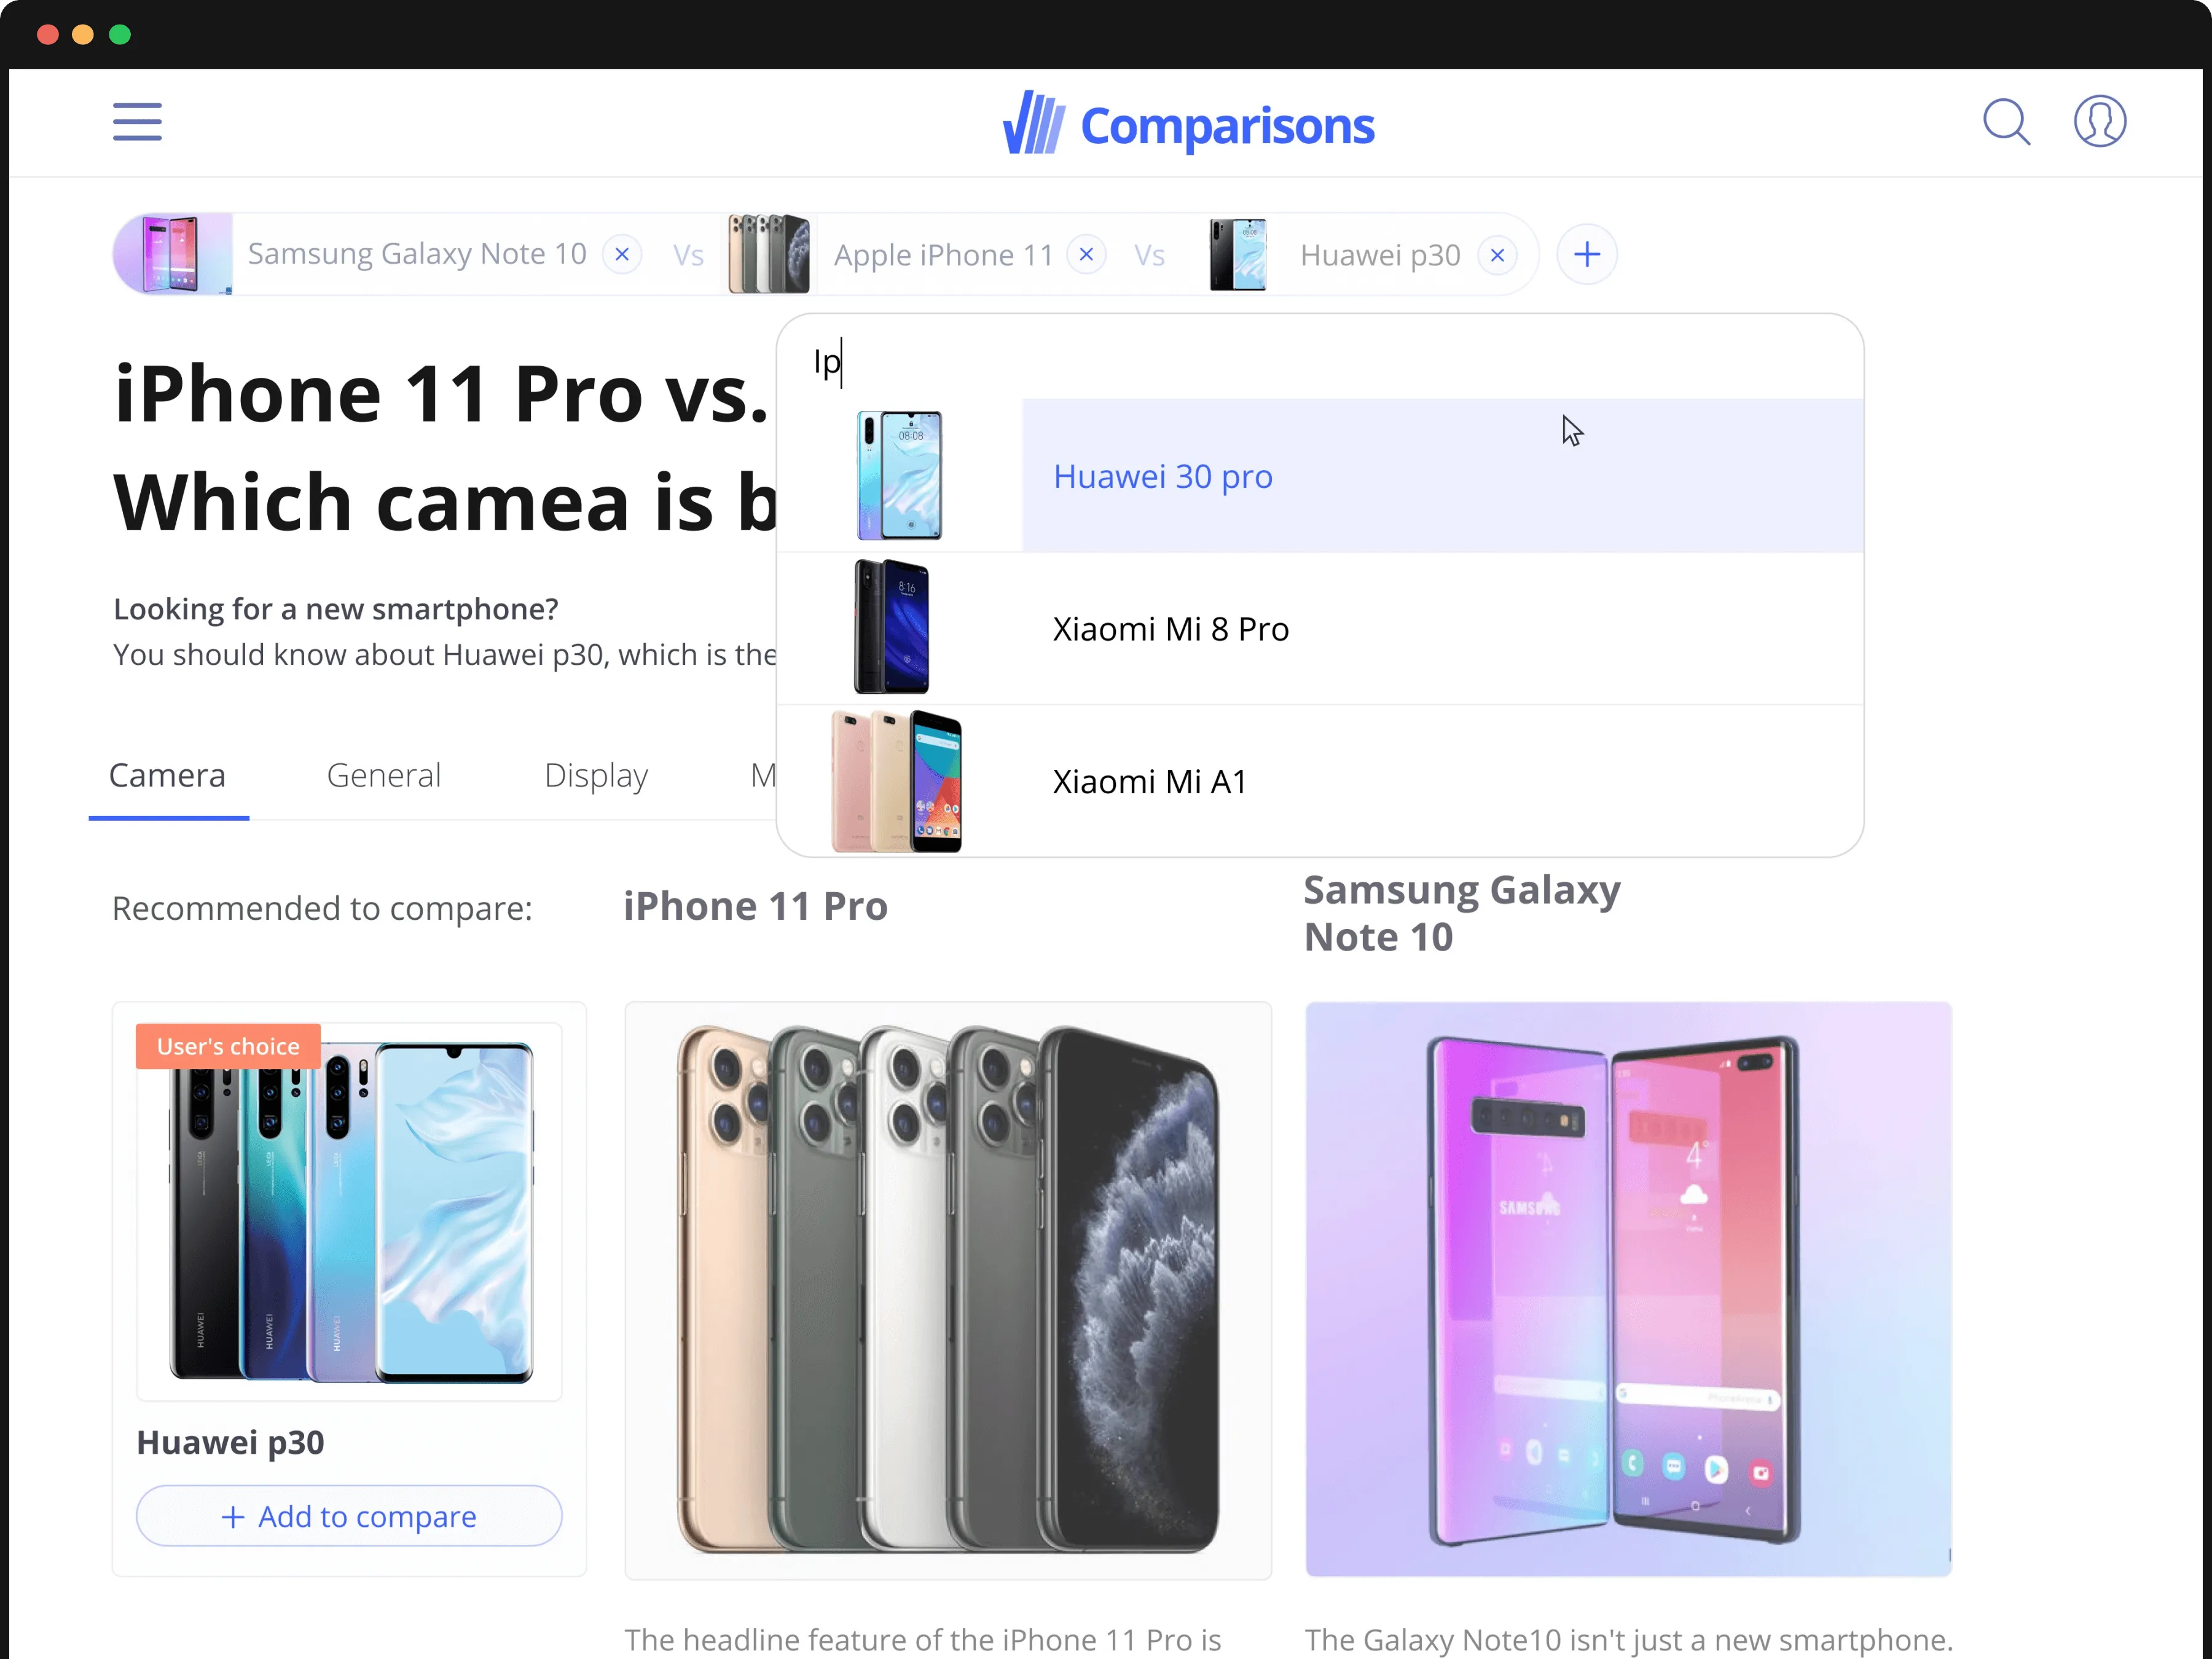Switch to the Camera tab
The height and width of the screenshot is (1659, 2212).
point(167,776)
